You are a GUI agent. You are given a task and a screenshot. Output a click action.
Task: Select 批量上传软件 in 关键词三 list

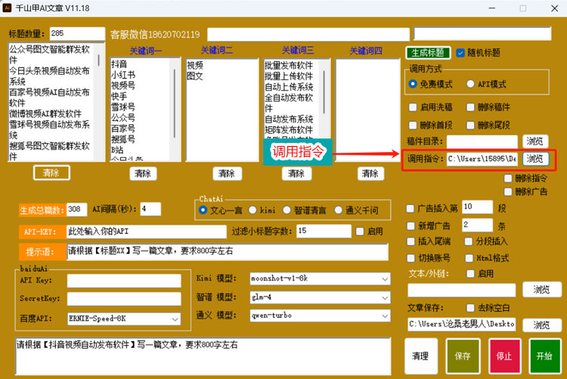pyautogui.click(x=289, y=76)
